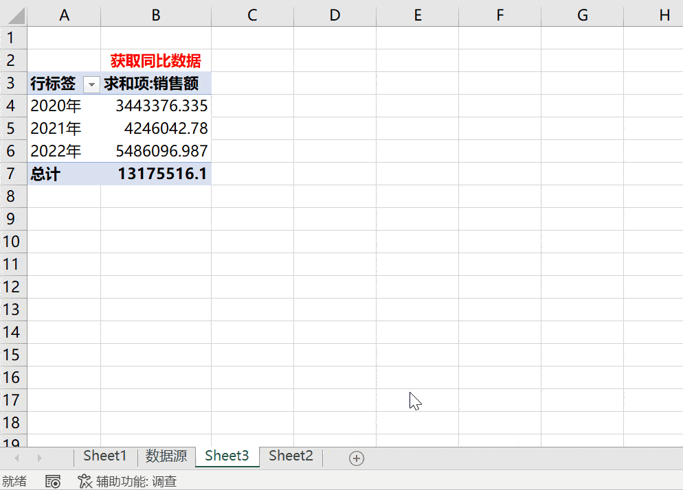Open the 行标签 filter dropdown
Screen dimensions: 683x490
pos(91,84)
